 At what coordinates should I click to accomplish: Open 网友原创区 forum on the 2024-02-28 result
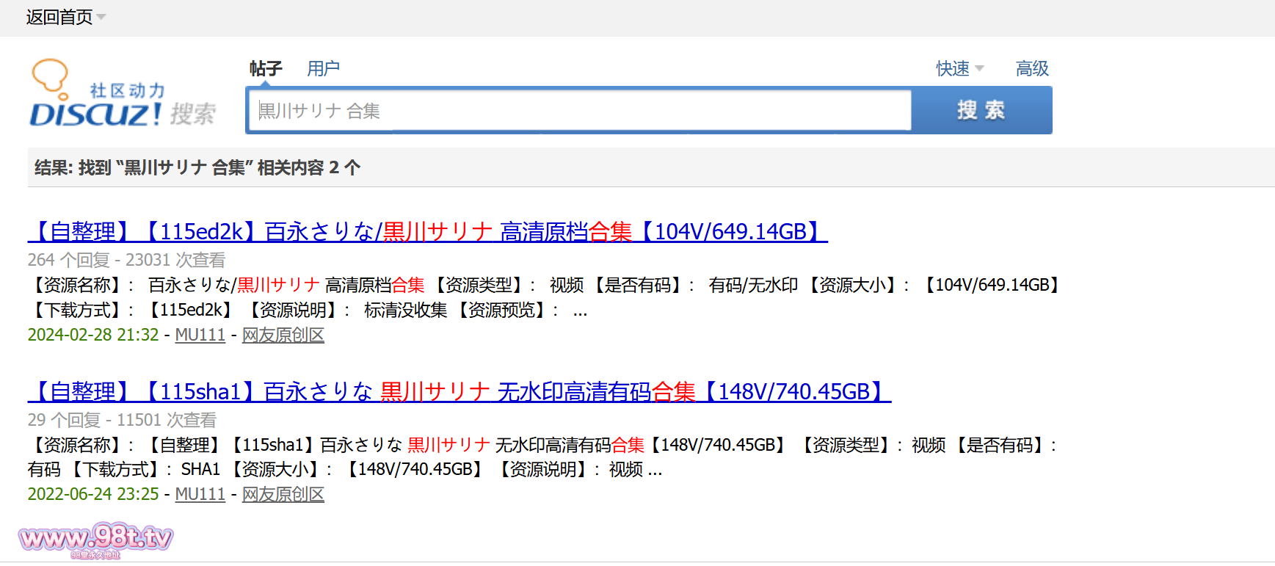(x=283, y=335)
